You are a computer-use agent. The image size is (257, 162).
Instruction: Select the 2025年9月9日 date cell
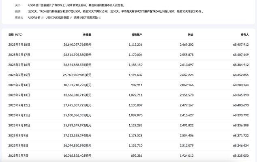(x=18, y=135)
